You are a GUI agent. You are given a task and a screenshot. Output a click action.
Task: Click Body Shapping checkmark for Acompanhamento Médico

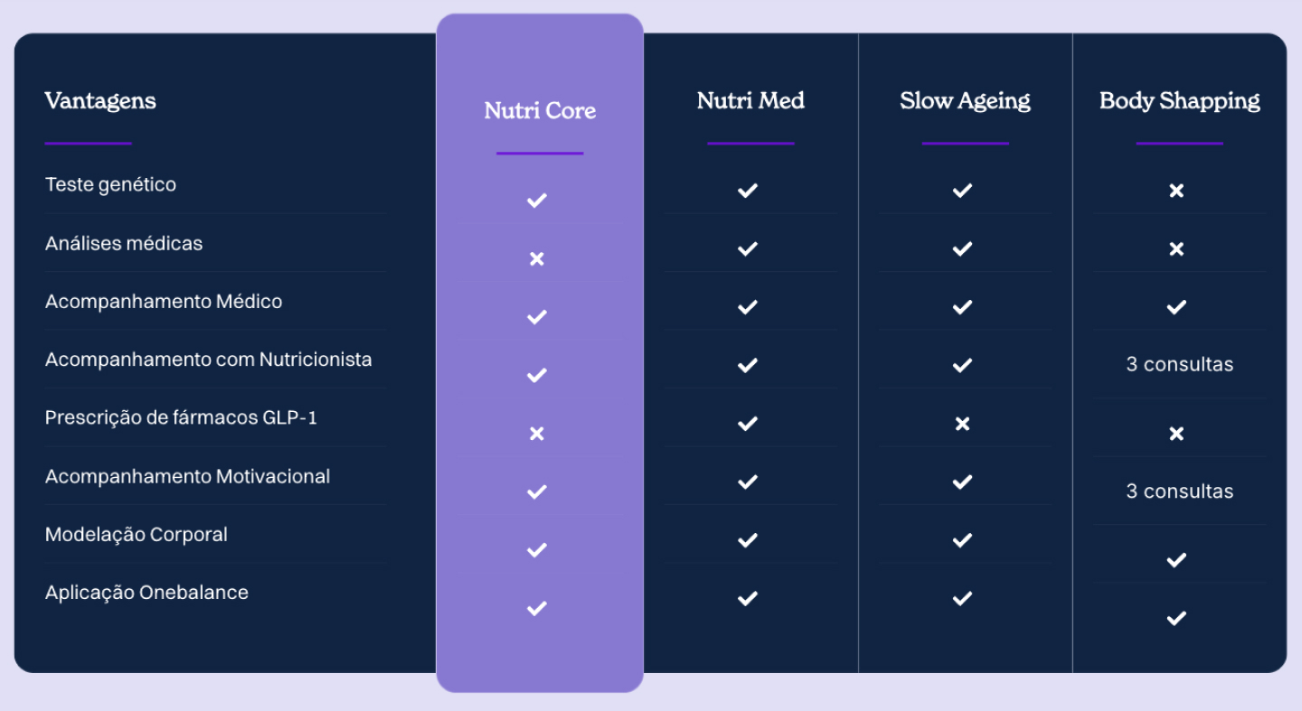(x=1176, y=307)
